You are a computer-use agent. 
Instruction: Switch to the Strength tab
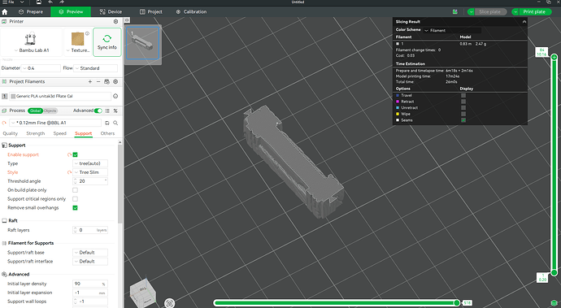[36, 133]
